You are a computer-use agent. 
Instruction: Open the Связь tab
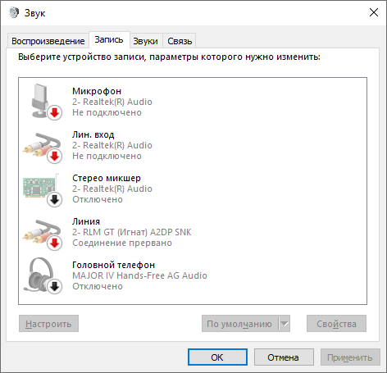(x=180, y=41)
